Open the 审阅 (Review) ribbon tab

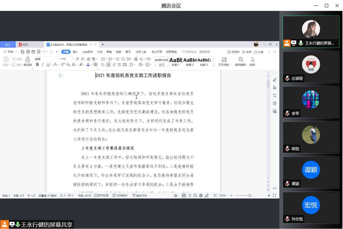point(109,52)
